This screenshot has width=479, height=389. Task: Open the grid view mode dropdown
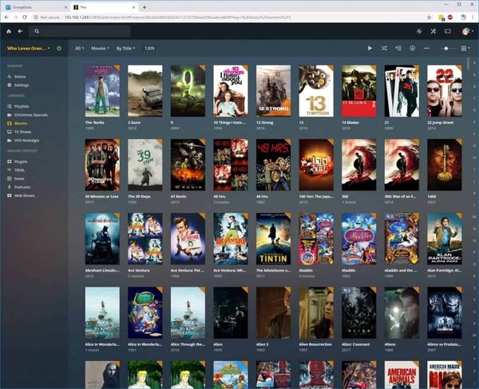tap(465, 48)
